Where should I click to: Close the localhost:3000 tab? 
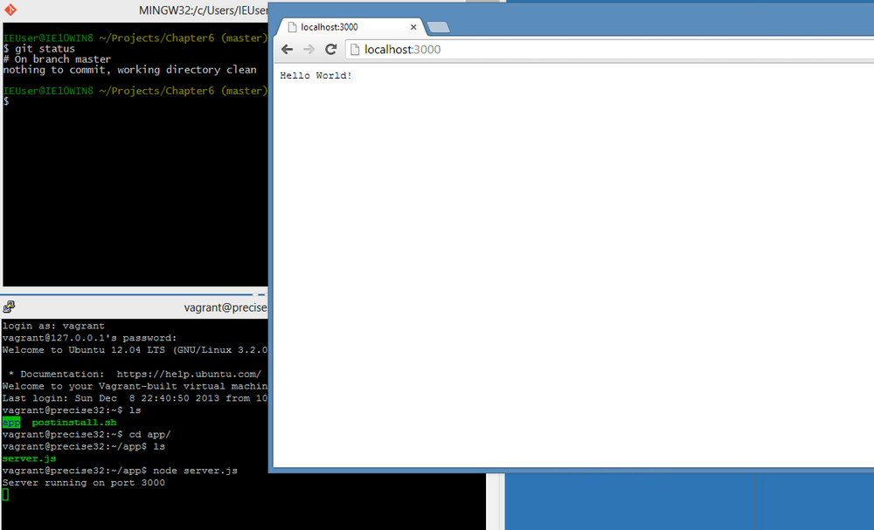413,26
